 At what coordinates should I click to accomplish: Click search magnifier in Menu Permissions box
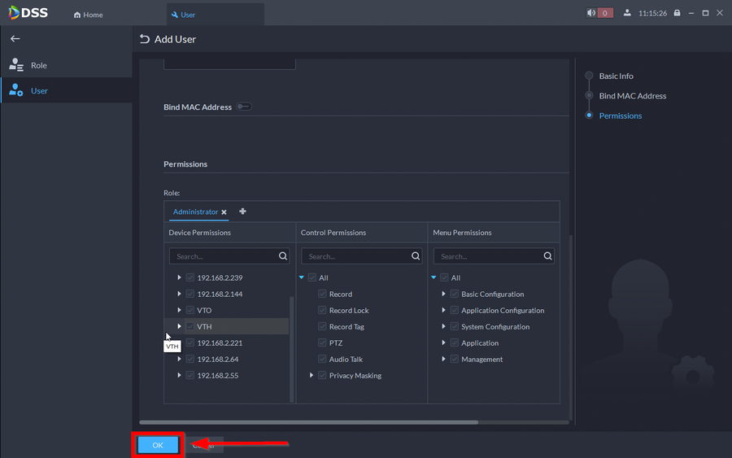point(547,256)
